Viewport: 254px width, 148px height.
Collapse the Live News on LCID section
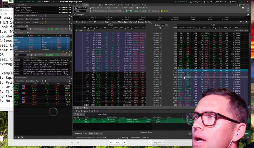[x=15, y=52]
